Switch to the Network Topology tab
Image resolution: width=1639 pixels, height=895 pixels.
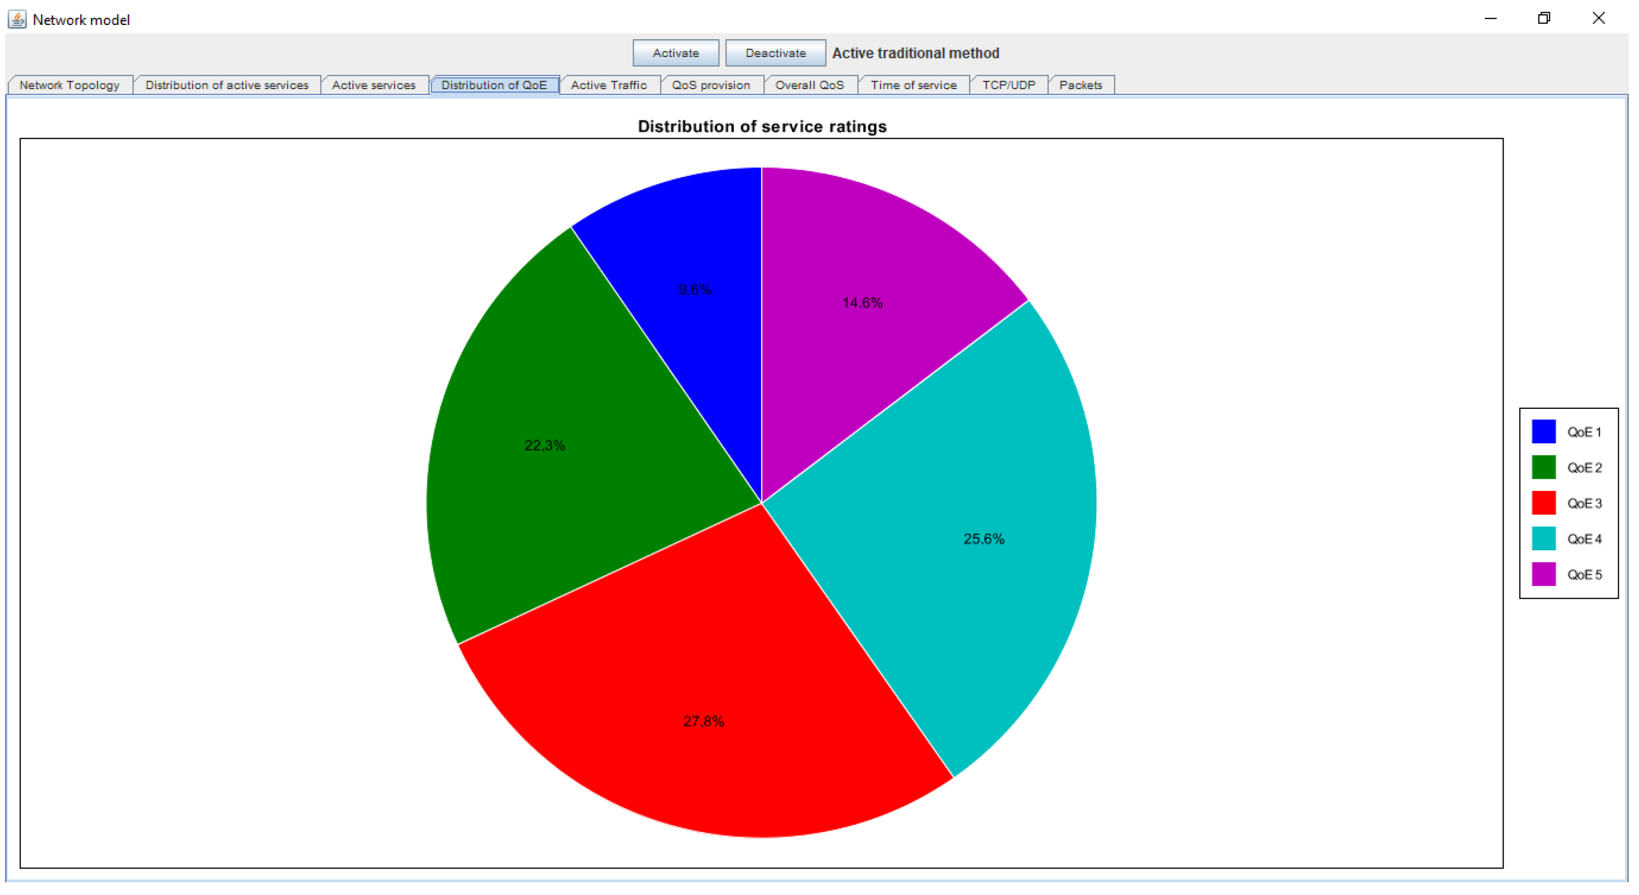(x=69, y=86)
